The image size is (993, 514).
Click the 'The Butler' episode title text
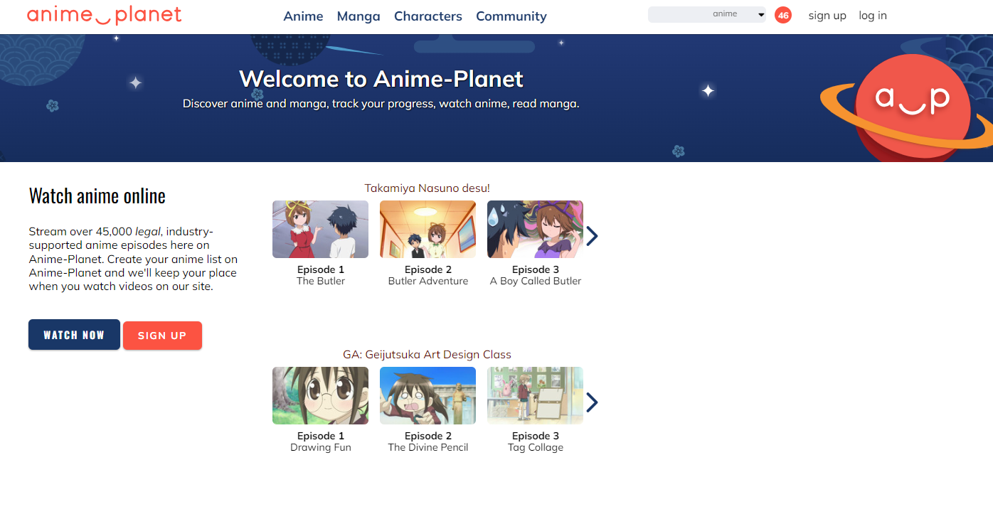[x=321, y=281]
